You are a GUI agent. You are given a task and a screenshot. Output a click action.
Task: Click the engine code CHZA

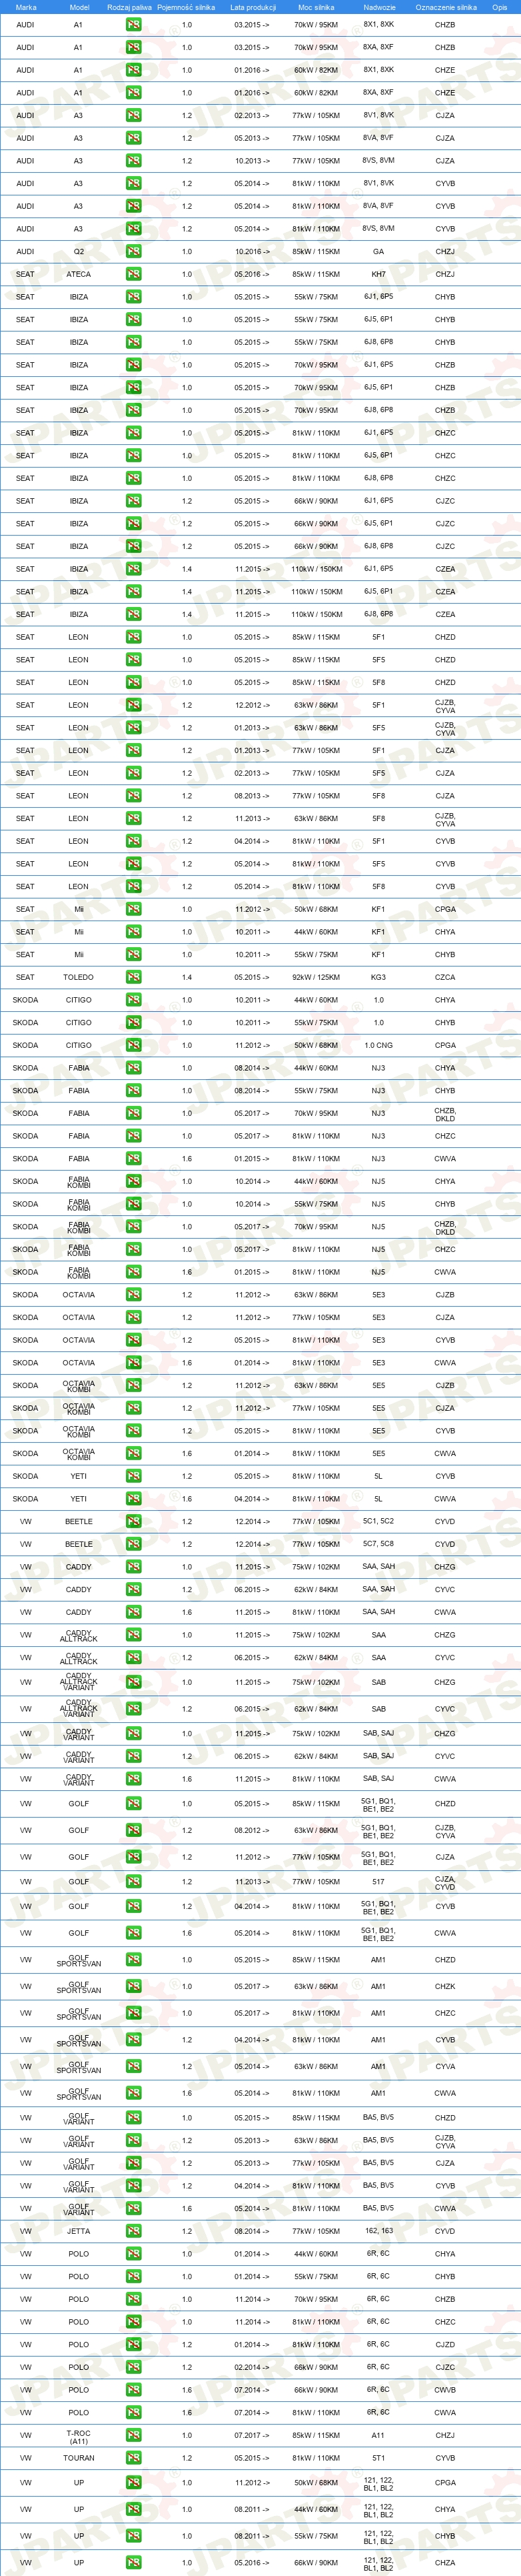tap(445, 2563)
